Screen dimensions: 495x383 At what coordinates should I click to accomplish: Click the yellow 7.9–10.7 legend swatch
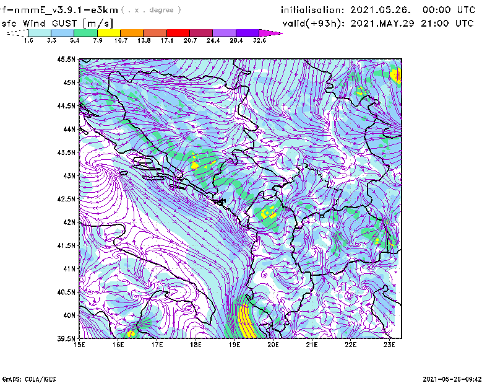tap(109, 33)
